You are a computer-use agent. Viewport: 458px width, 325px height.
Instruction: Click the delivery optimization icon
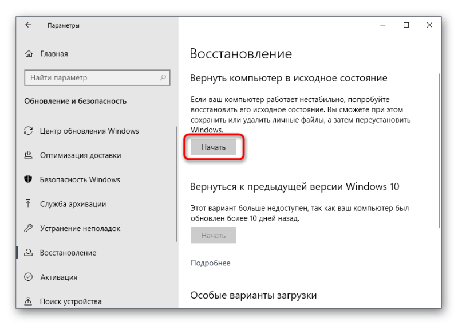[x=28, y=155]
